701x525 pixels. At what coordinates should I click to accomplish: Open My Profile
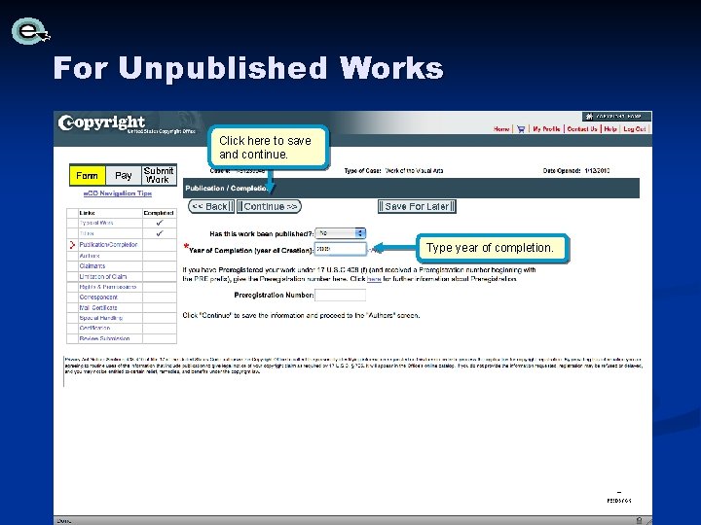[546, 129]
